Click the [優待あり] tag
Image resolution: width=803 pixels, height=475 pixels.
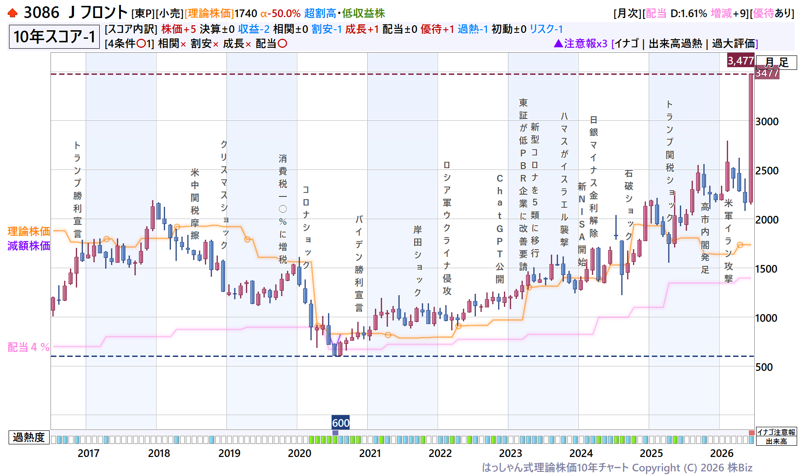click(x=772, y=14)
